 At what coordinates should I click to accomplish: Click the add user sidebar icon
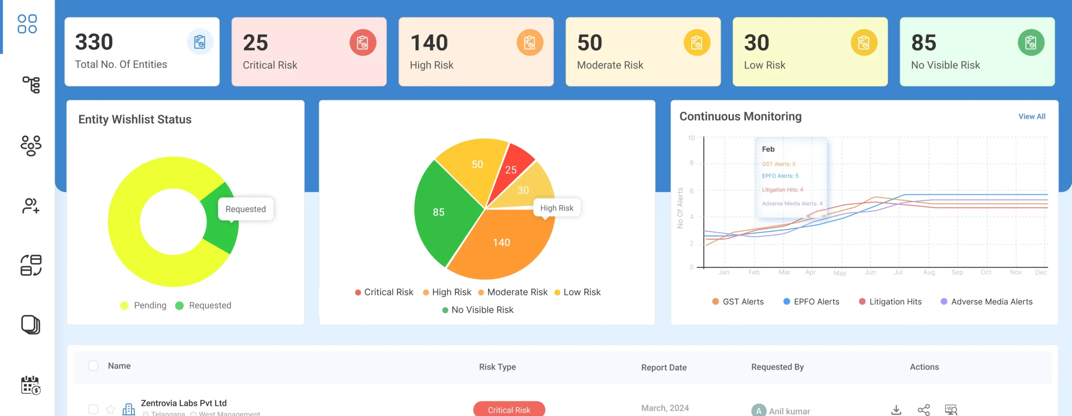pyautogui.click(x=31, y=206)
